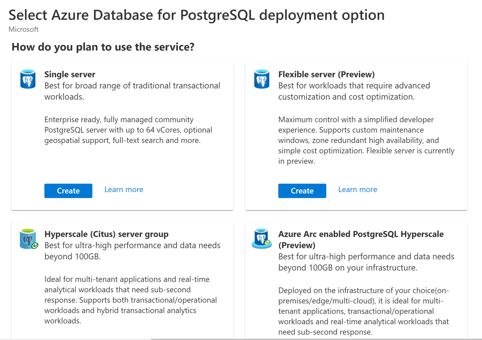This screenshot has height=340, width=482.
Task: Click 'Maximum control with a simplified developer experience' text
Action: (366, 140)
